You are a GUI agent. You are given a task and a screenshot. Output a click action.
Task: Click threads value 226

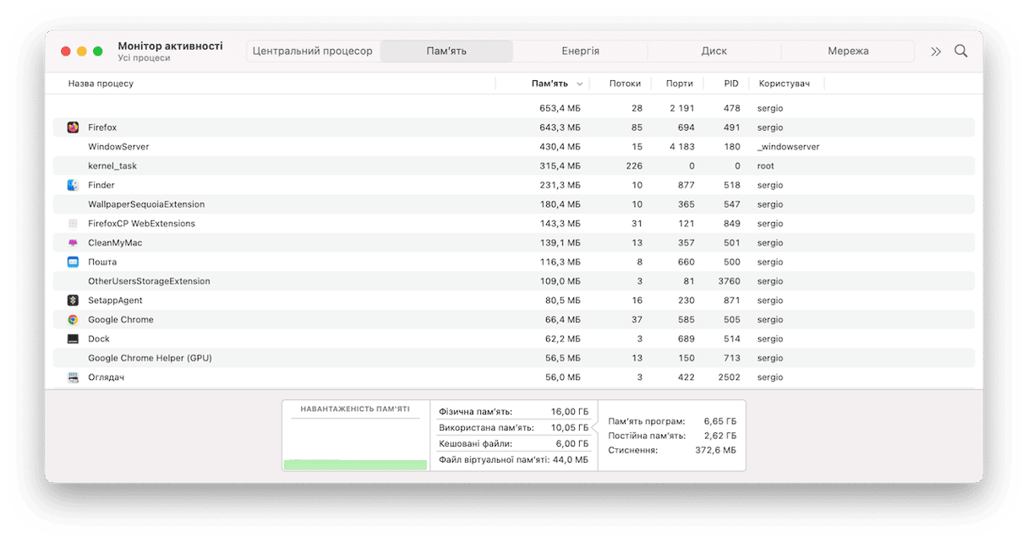(634, 166)
